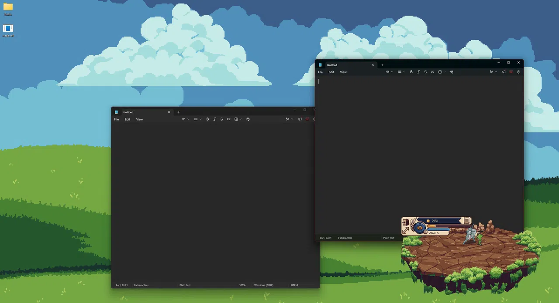Click 'Ln 1, Col 1' in right Notepad status bar
The width and height of the screenshot is (559, 303).
(x=325, y=238)
